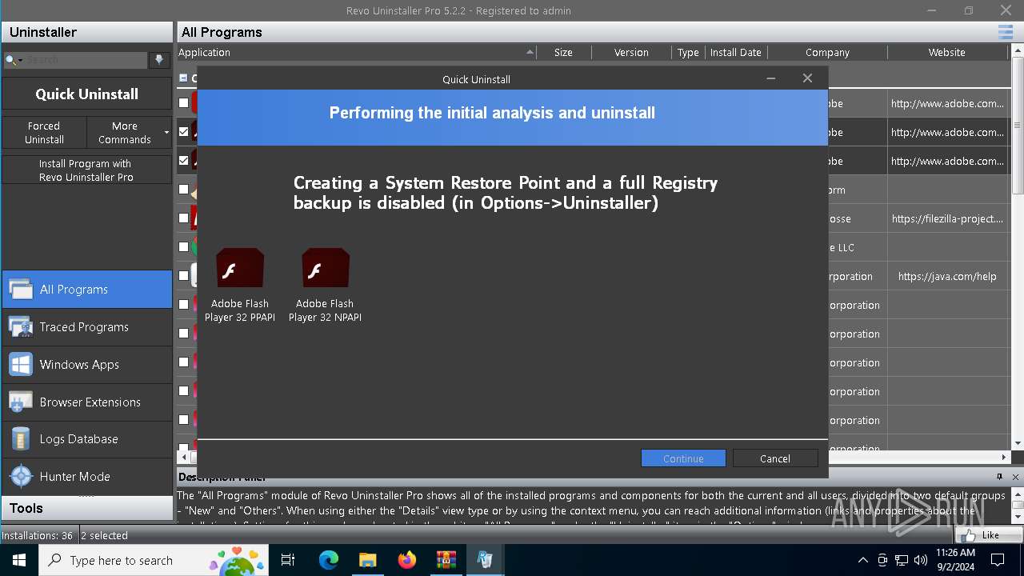Viewport: 1024px width, 576px height.
Task: Open the Browser Extensions module
Action: tap(86, 402)
